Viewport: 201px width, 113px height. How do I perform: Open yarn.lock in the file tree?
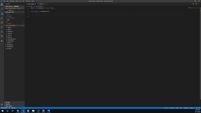[x=9, y=49]
